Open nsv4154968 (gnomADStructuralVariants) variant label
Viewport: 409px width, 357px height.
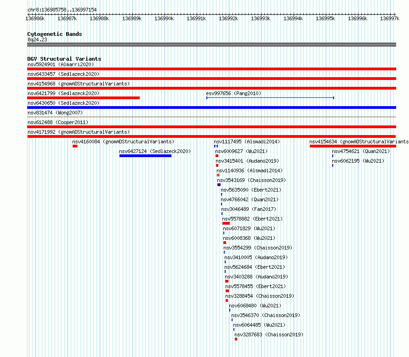79,84
